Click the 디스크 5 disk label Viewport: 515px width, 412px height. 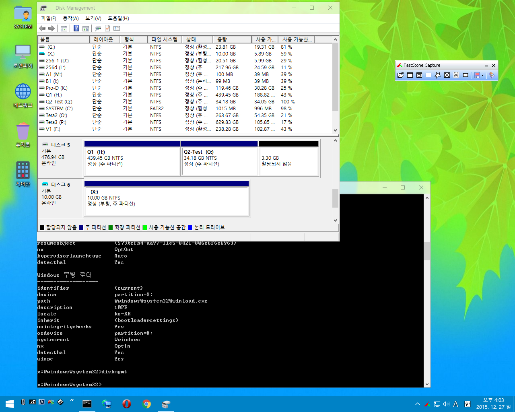point(61,158)
